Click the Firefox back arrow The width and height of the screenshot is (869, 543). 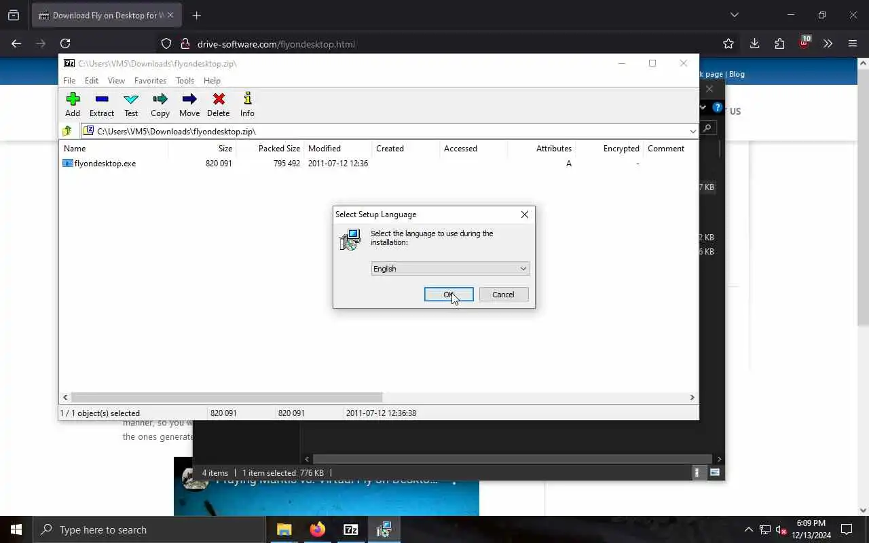click(x=16, y=44)
